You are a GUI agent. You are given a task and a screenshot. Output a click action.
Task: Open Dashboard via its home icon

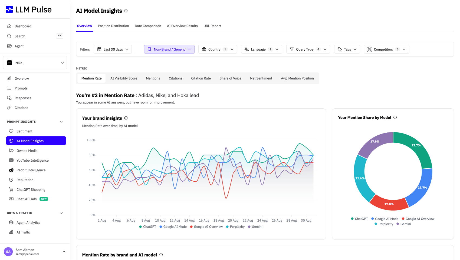point(9,26)
